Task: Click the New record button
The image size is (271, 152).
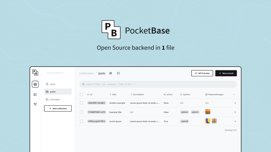Action: (226, 73)
